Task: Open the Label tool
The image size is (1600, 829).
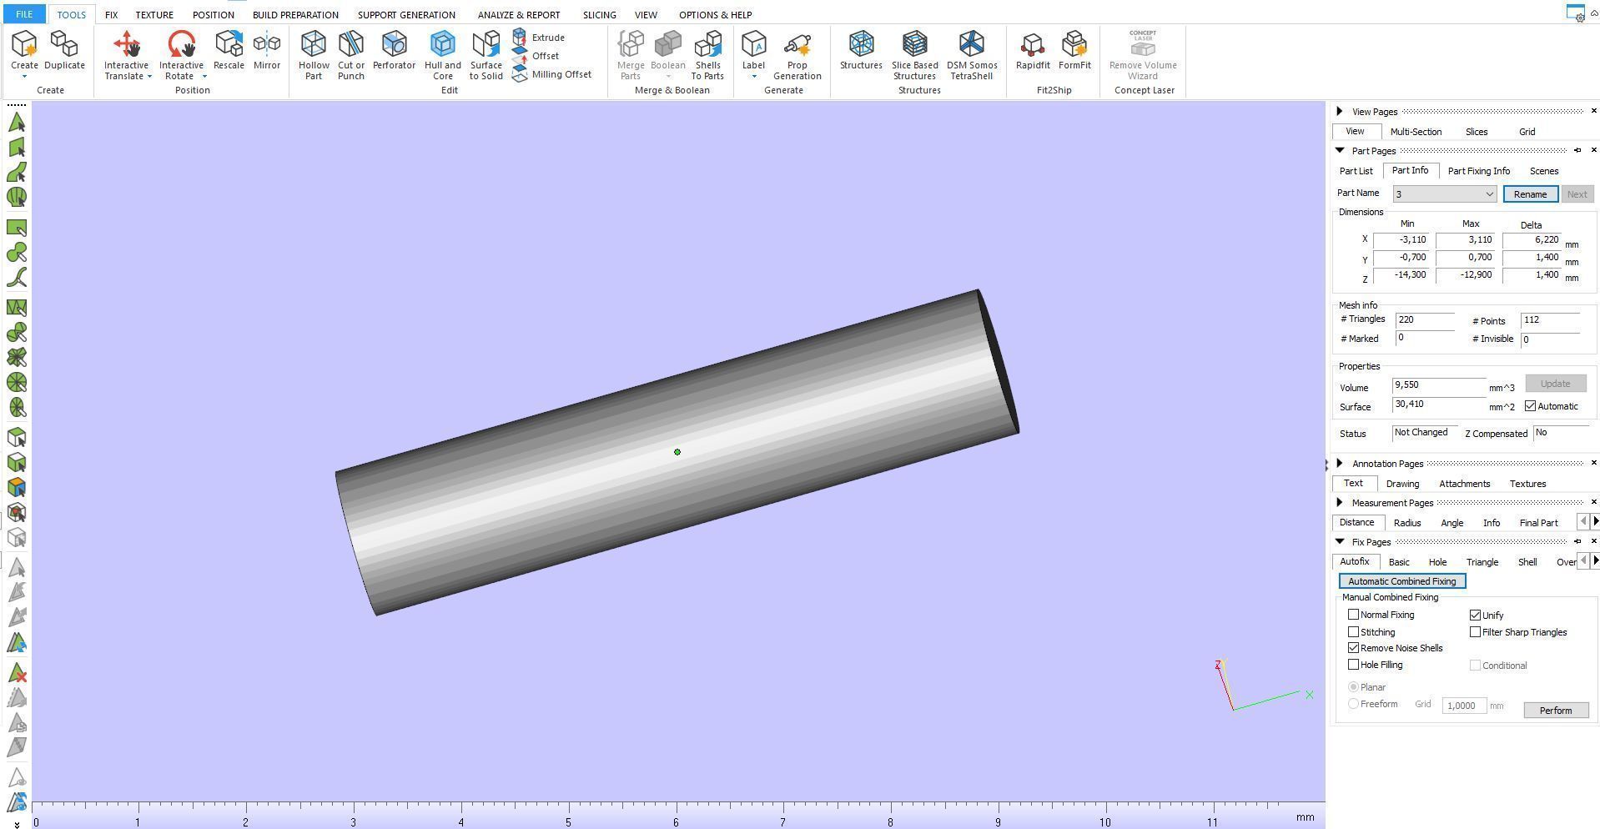Action: pyautogui.click(x=753, y=50)
